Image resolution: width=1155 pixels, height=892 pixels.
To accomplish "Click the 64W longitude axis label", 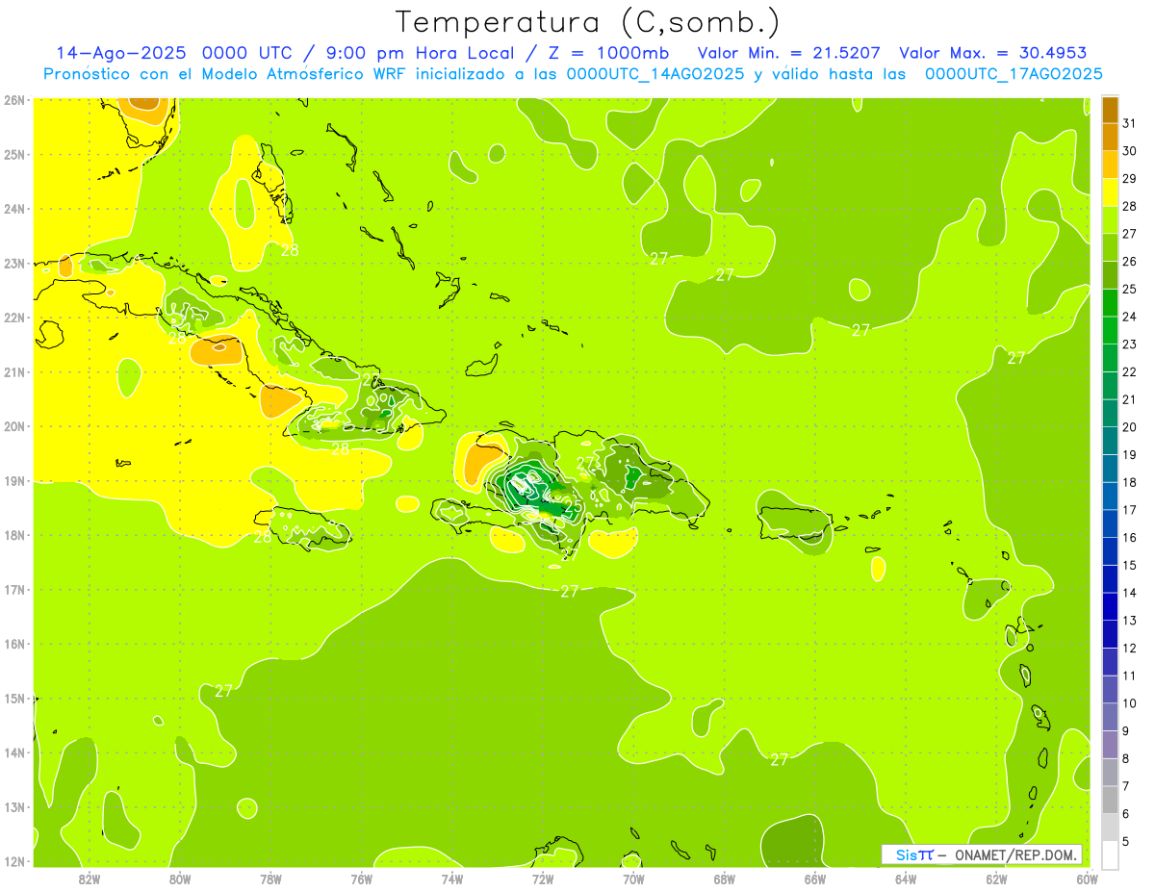I will tap(906, 879).
